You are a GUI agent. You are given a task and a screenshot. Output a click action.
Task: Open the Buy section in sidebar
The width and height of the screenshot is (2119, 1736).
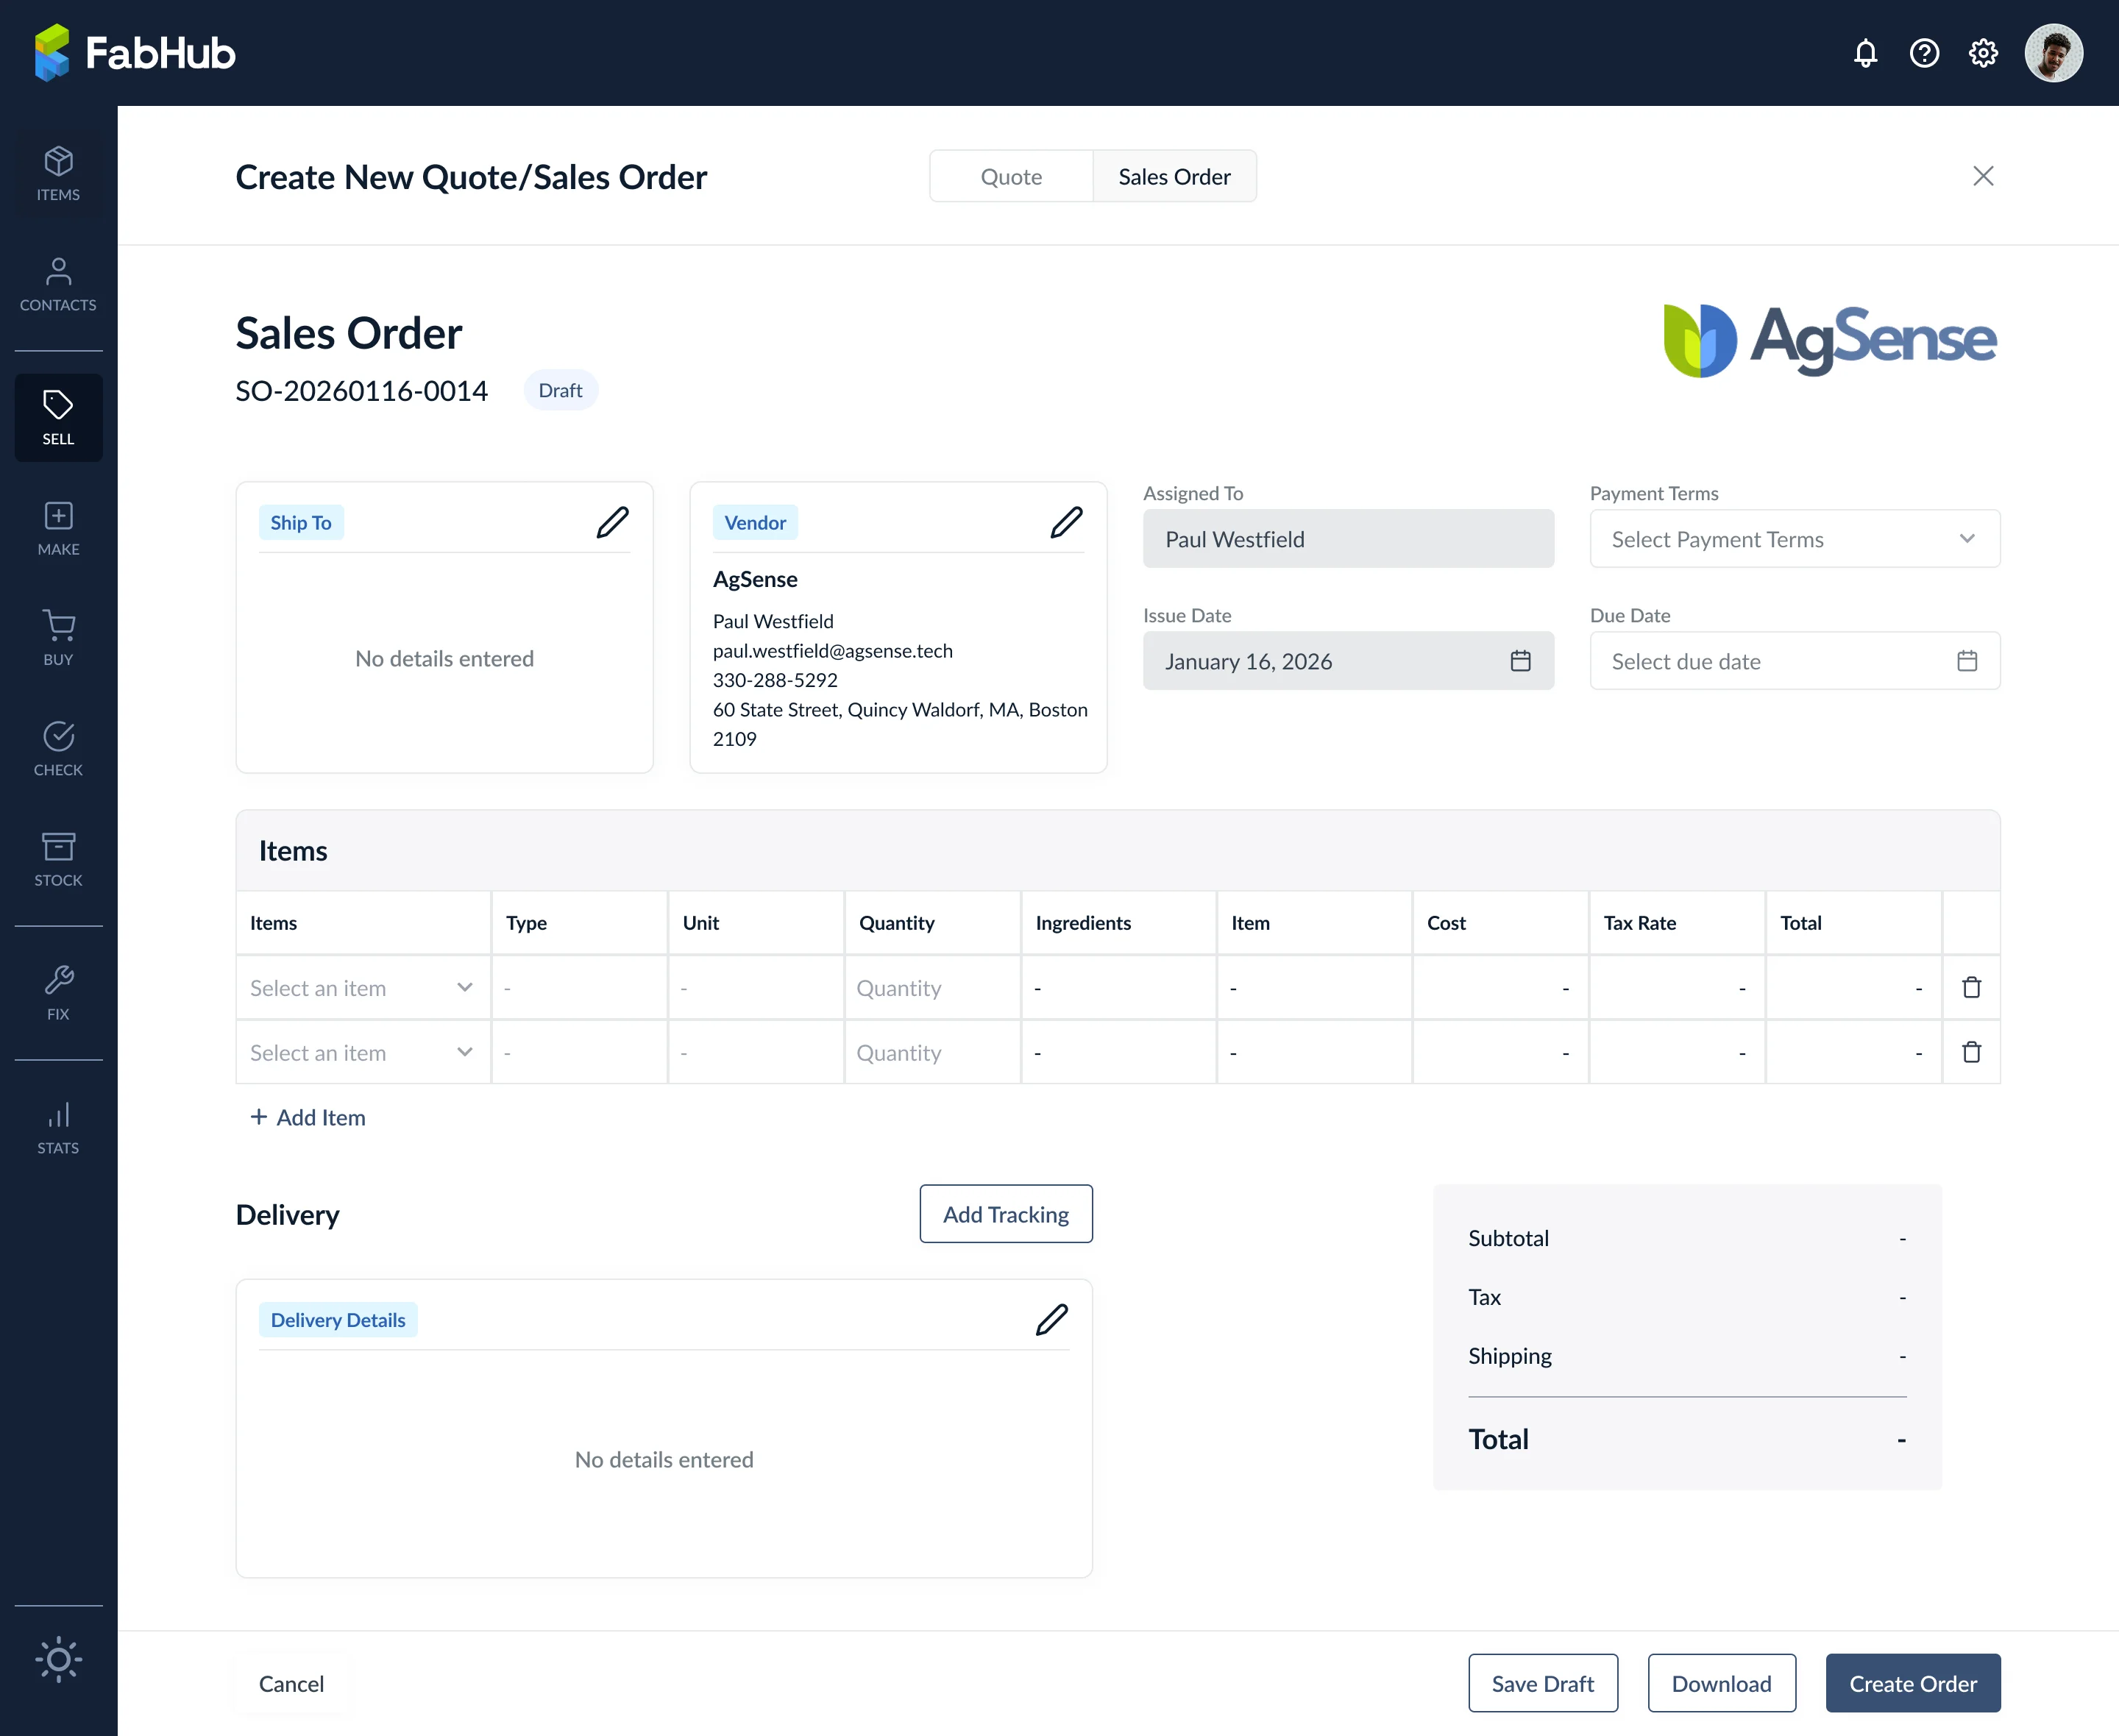pos(58,639)
